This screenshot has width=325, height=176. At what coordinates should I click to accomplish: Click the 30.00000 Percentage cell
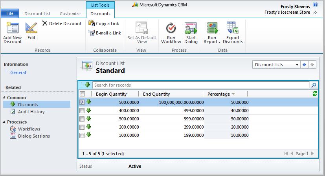[x=240, y=119]
